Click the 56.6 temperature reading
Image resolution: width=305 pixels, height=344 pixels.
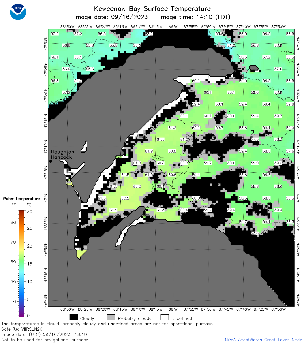point(66,69)
